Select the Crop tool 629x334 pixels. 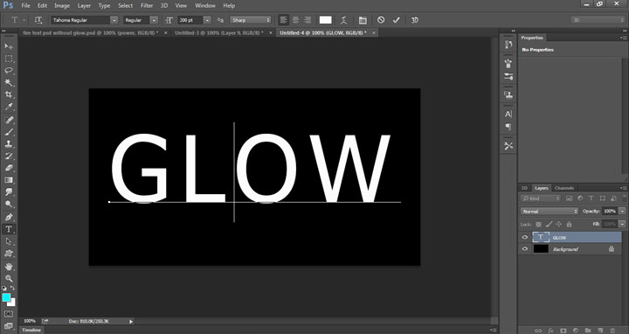tap(9, 94)
